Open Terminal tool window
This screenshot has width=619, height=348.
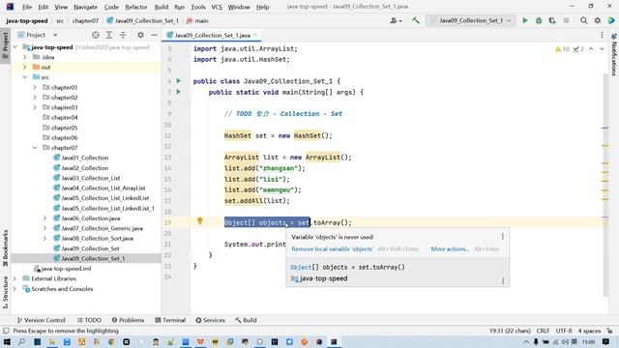[170, 320]
